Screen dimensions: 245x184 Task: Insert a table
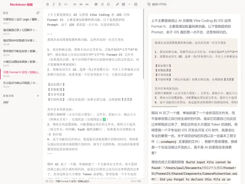click(x=136, y=4)
